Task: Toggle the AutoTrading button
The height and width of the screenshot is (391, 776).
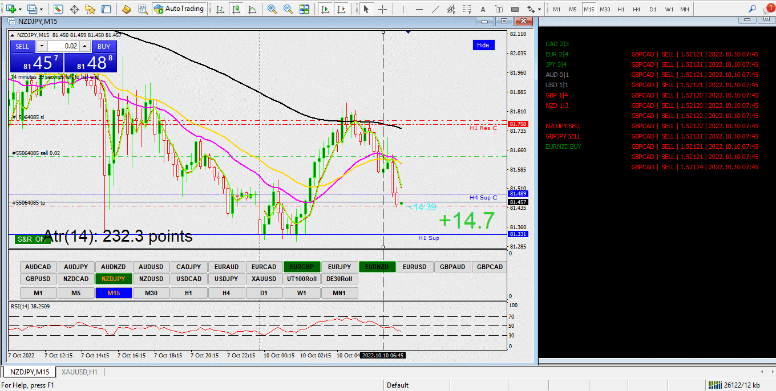Action: tap(179, 9)
